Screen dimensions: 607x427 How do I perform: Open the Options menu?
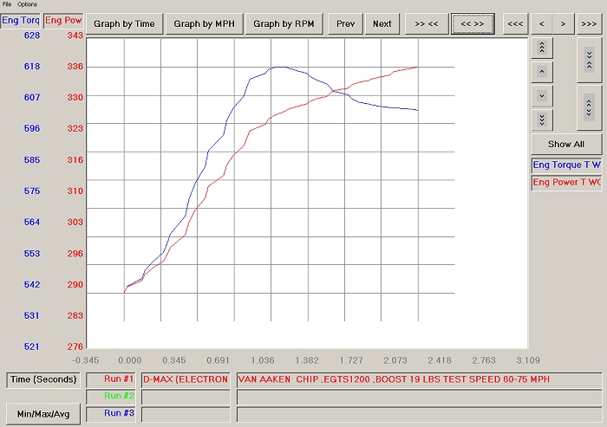(x=28, y=5)
